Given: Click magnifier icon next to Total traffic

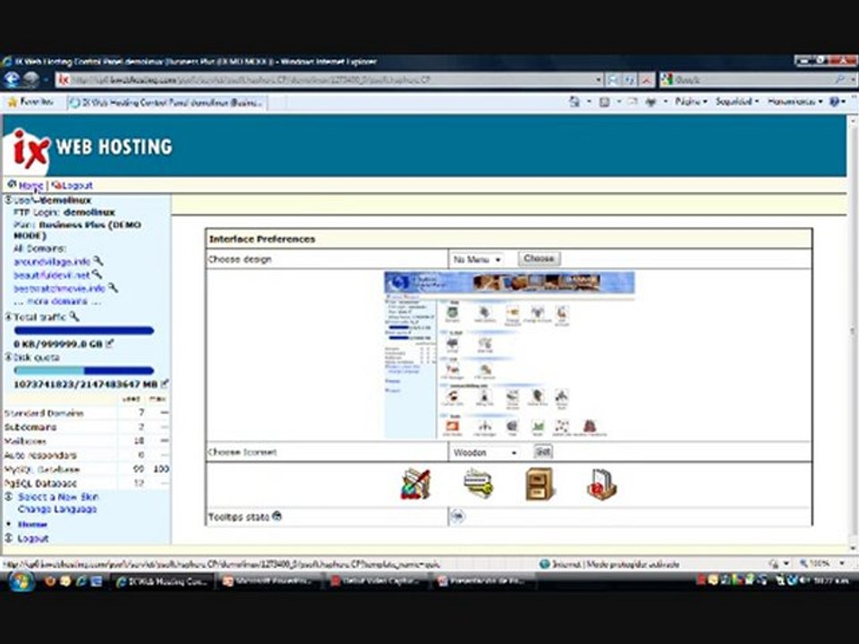Looking at the screenshot, I should (x=74, y=316).
